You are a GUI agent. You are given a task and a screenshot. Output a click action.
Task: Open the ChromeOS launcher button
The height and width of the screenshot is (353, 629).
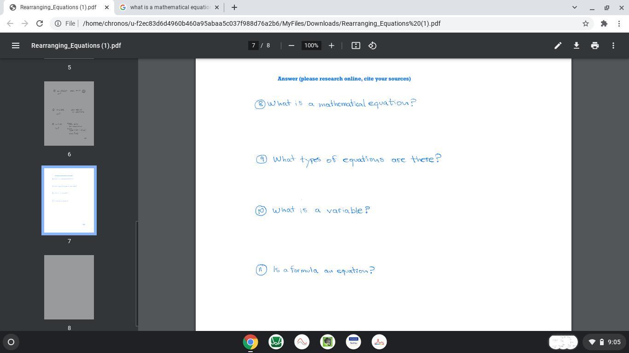pyautogui.click(x=11, y=342)
